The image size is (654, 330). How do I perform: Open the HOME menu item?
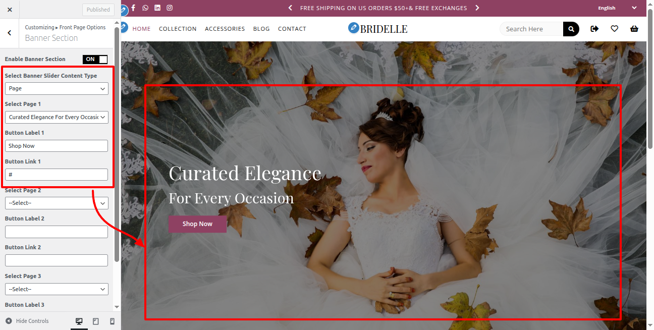(141, 29)
